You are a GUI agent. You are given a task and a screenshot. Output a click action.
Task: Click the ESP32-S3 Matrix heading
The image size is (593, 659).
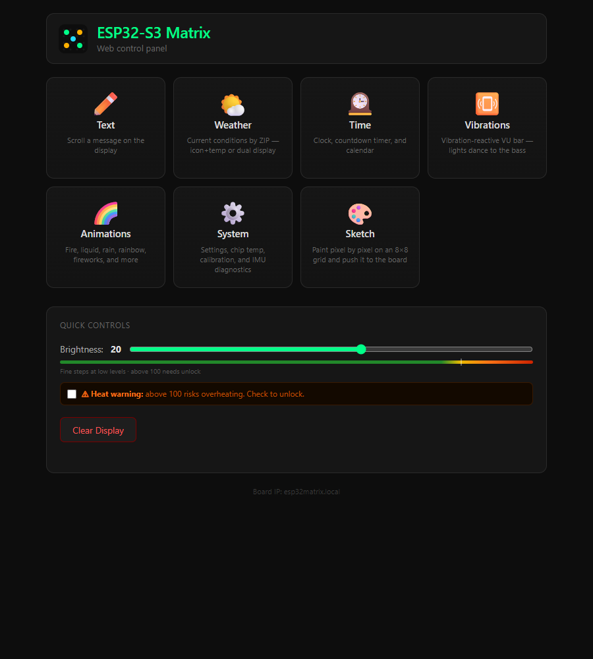pos(154,33)
